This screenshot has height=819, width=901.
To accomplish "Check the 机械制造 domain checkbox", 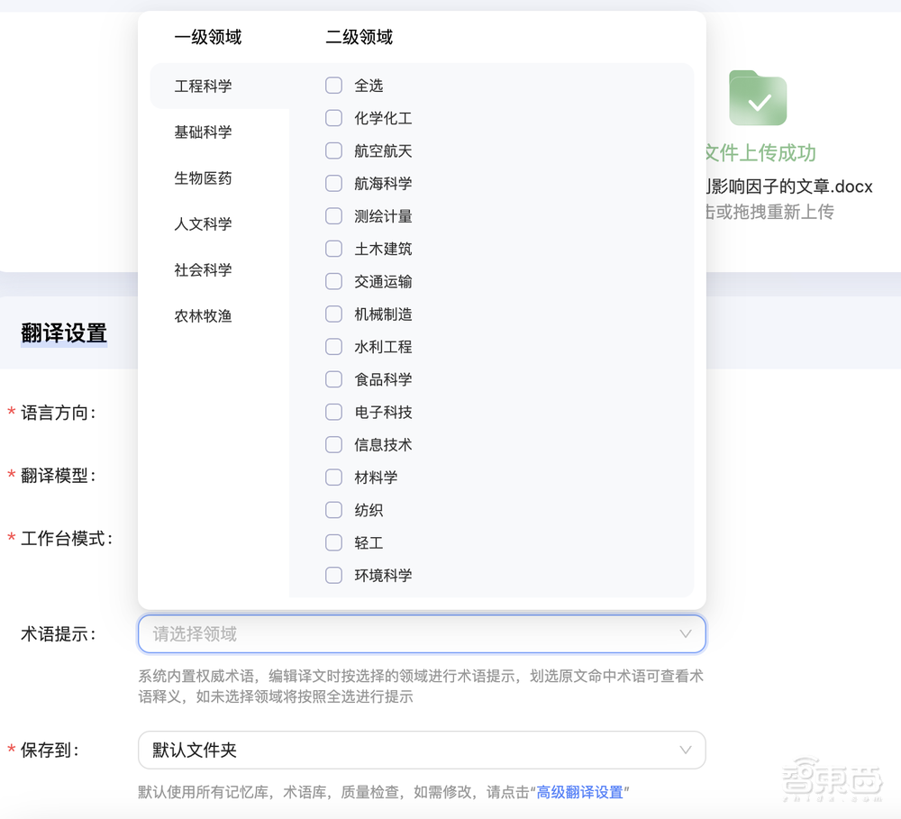I will click(x=333, y=314).
